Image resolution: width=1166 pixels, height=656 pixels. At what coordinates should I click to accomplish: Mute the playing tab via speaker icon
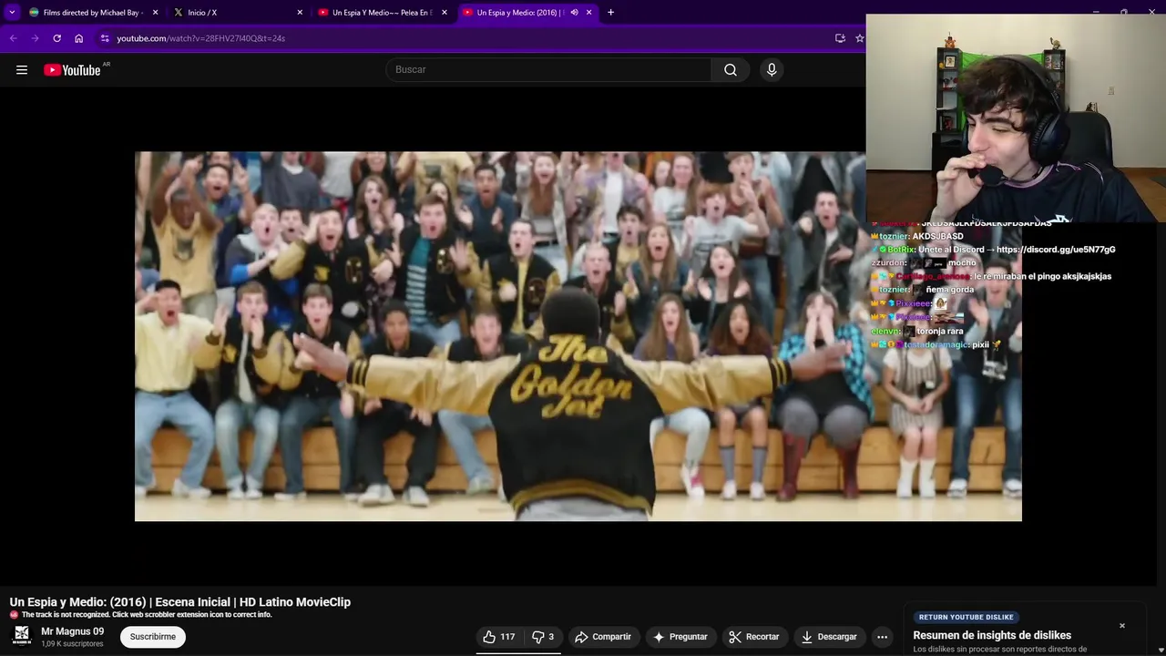click(x=574, y=13)
